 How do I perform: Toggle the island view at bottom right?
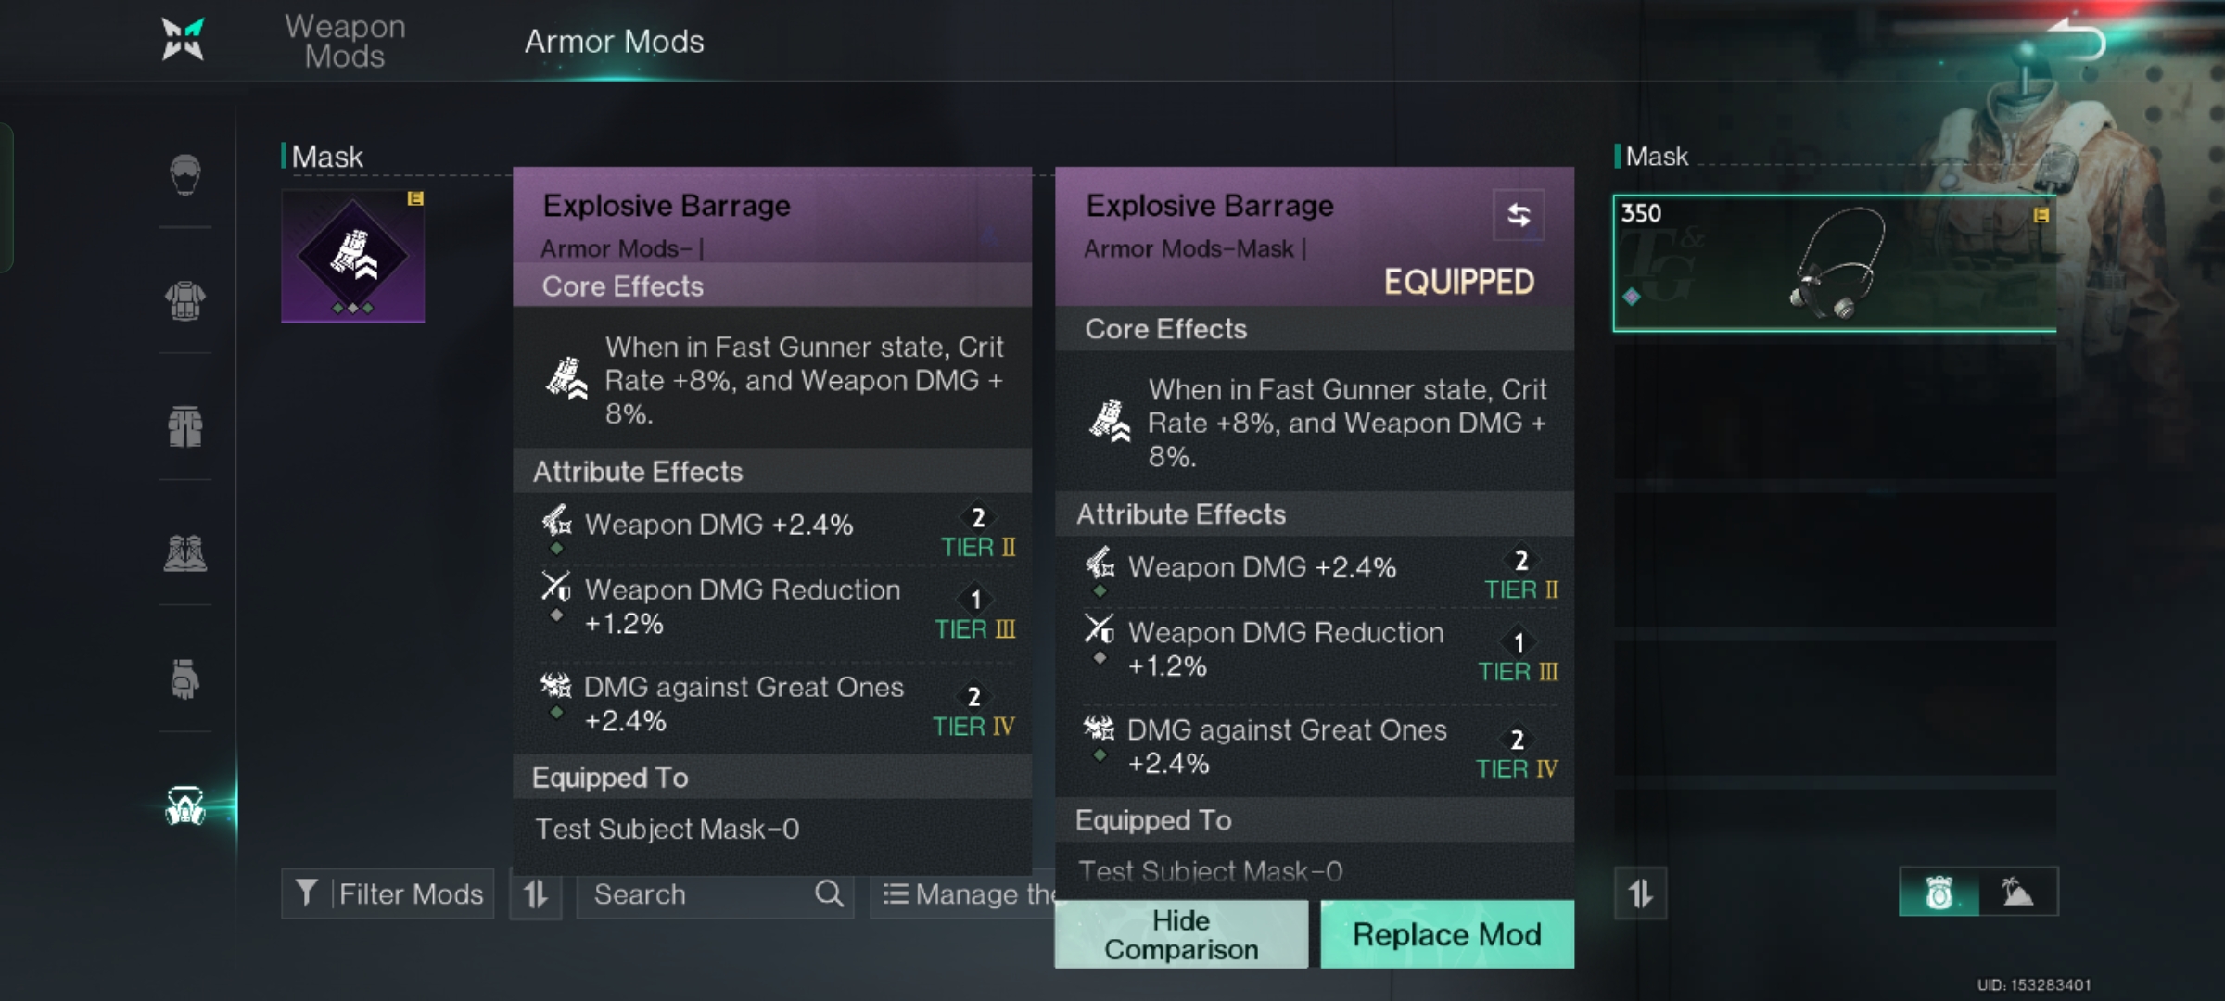[x=2017, y=893]
